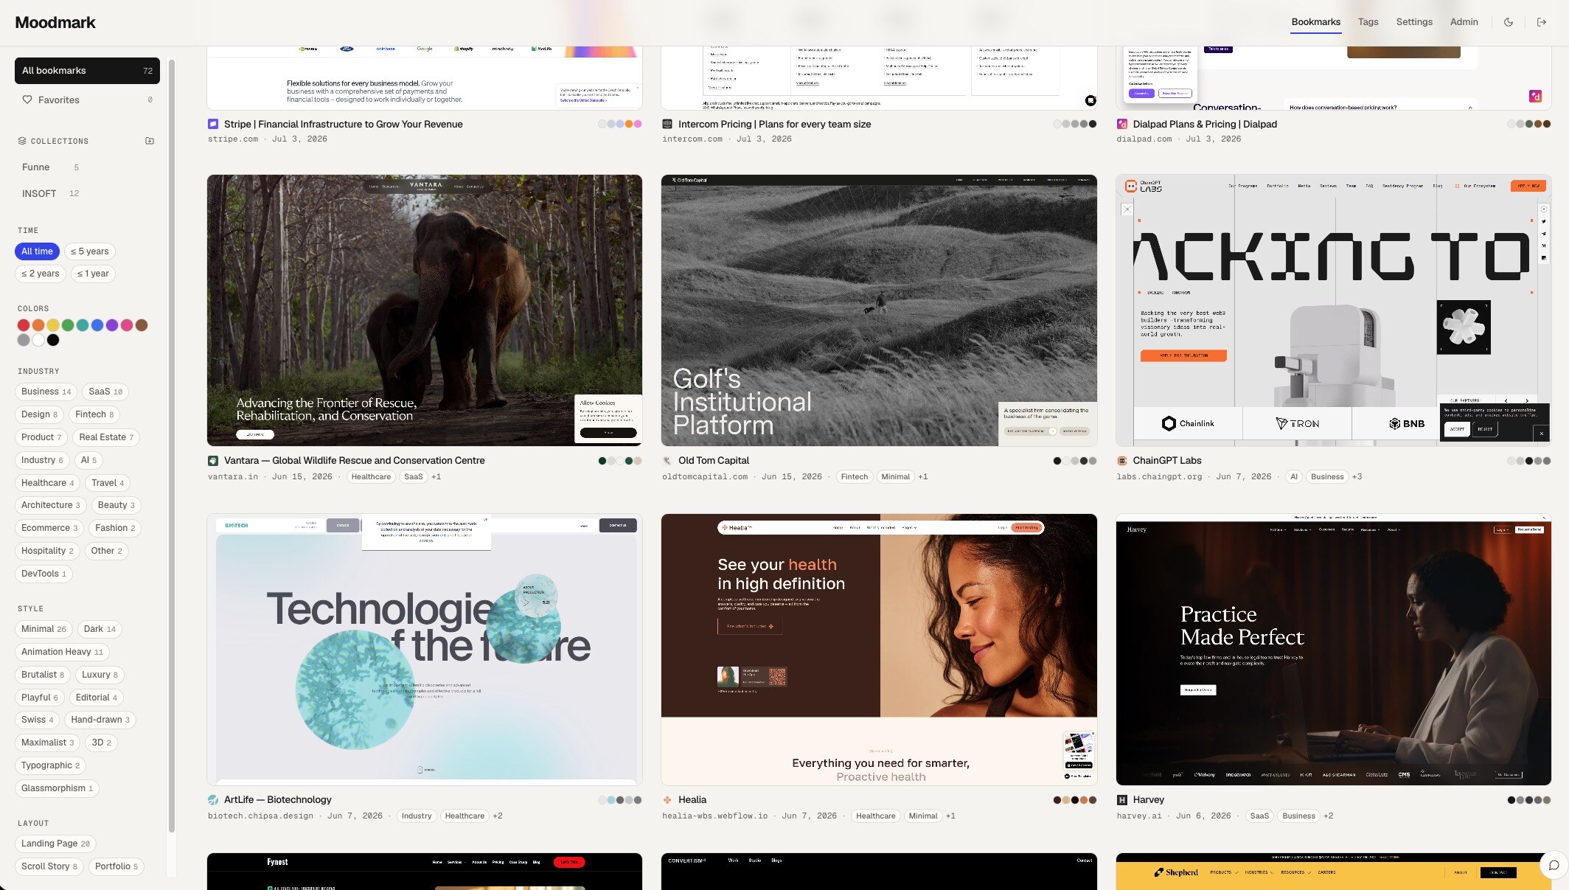The image size is (1569, 890).
Task: Click the Intercom Pricing title link
Action: pyautogui.click(x=774, y=124)
